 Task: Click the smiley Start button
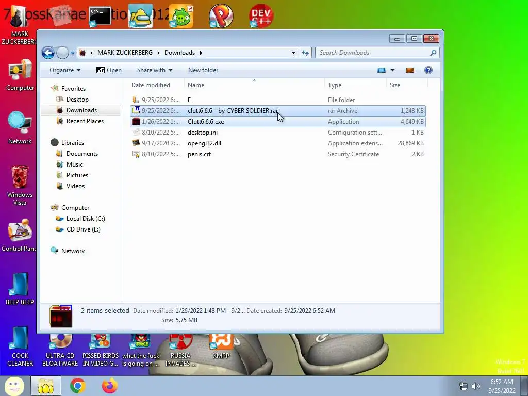(x=14, y=386)
